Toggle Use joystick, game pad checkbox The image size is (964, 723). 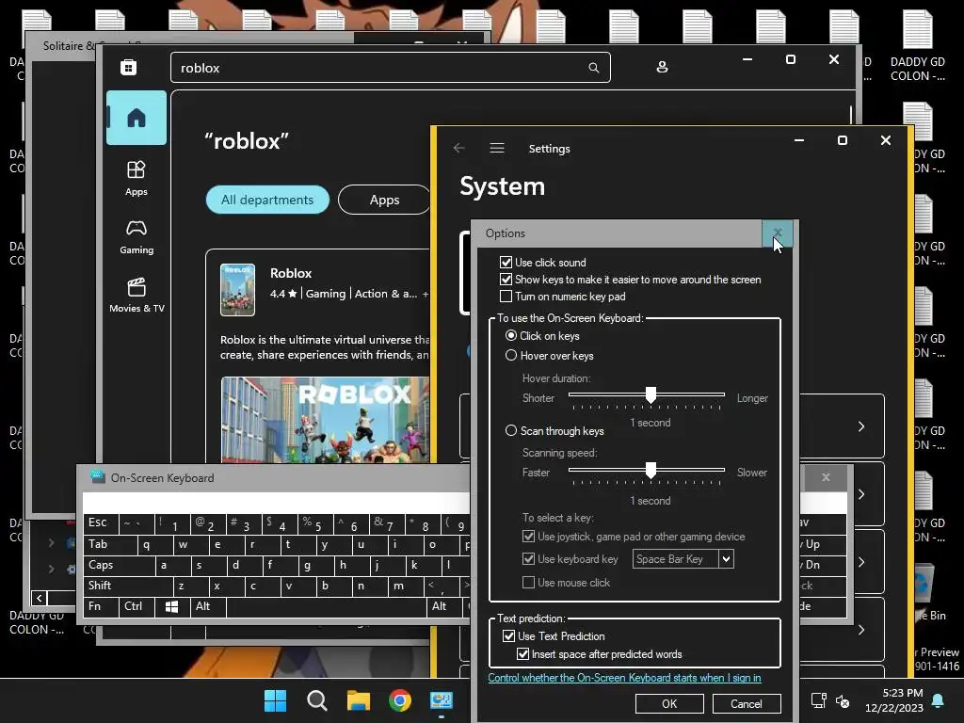(x=528, y=536)
